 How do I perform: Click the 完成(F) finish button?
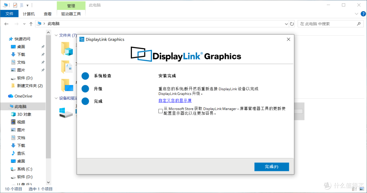tap(272, 167)
